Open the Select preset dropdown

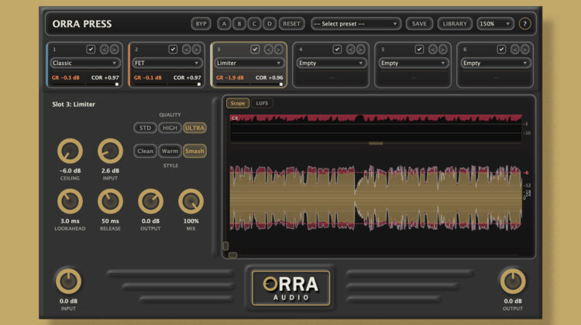point(356,24)
